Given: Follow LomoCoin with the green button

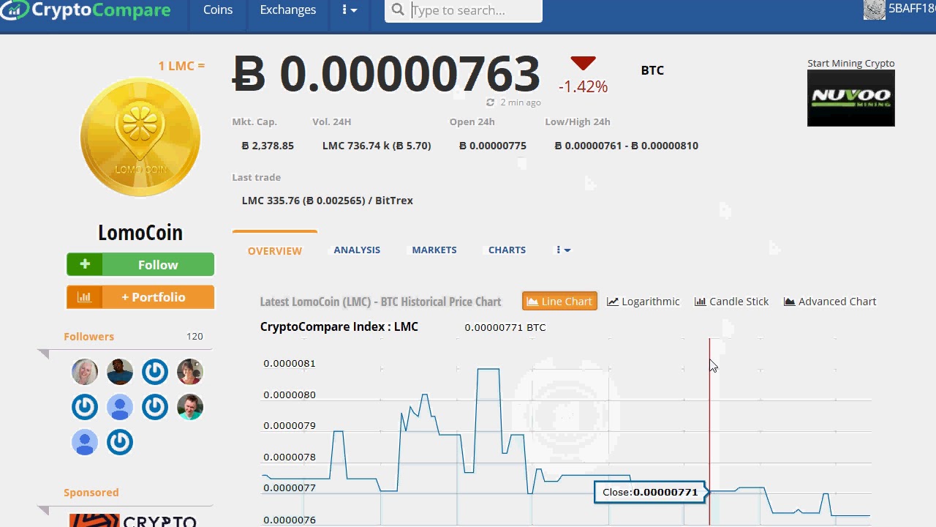Looking at the screenshot, I should (140, 264).
